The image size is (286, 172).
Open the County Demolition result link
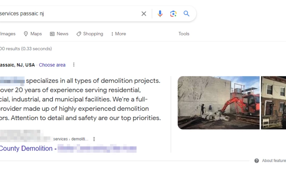[x=68, y=148]
